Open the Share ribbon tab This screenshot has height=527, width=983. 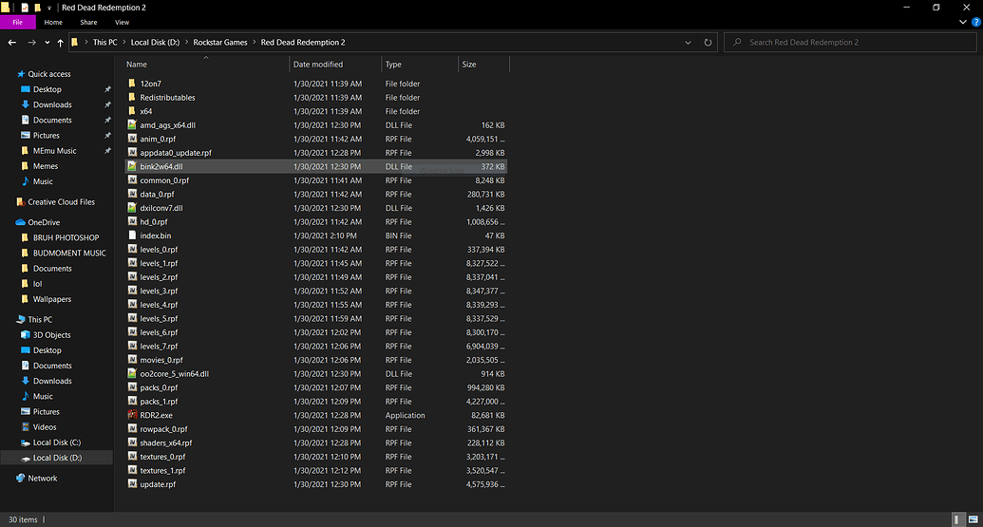pos(88,22)
